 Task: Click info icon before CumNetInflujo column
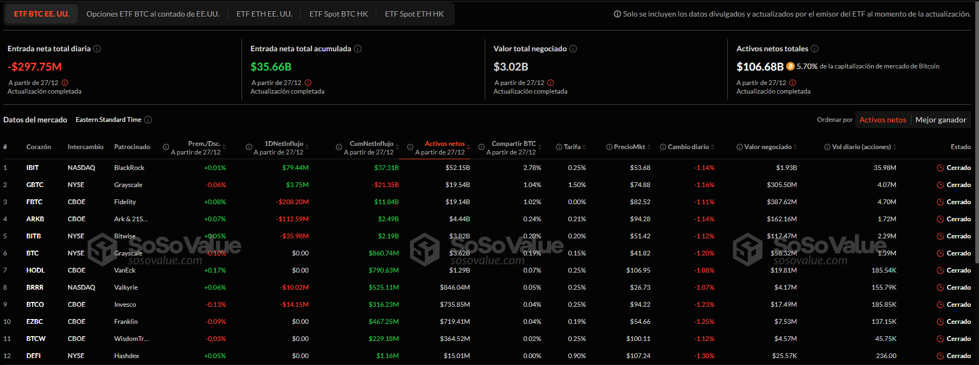[339, 147]
